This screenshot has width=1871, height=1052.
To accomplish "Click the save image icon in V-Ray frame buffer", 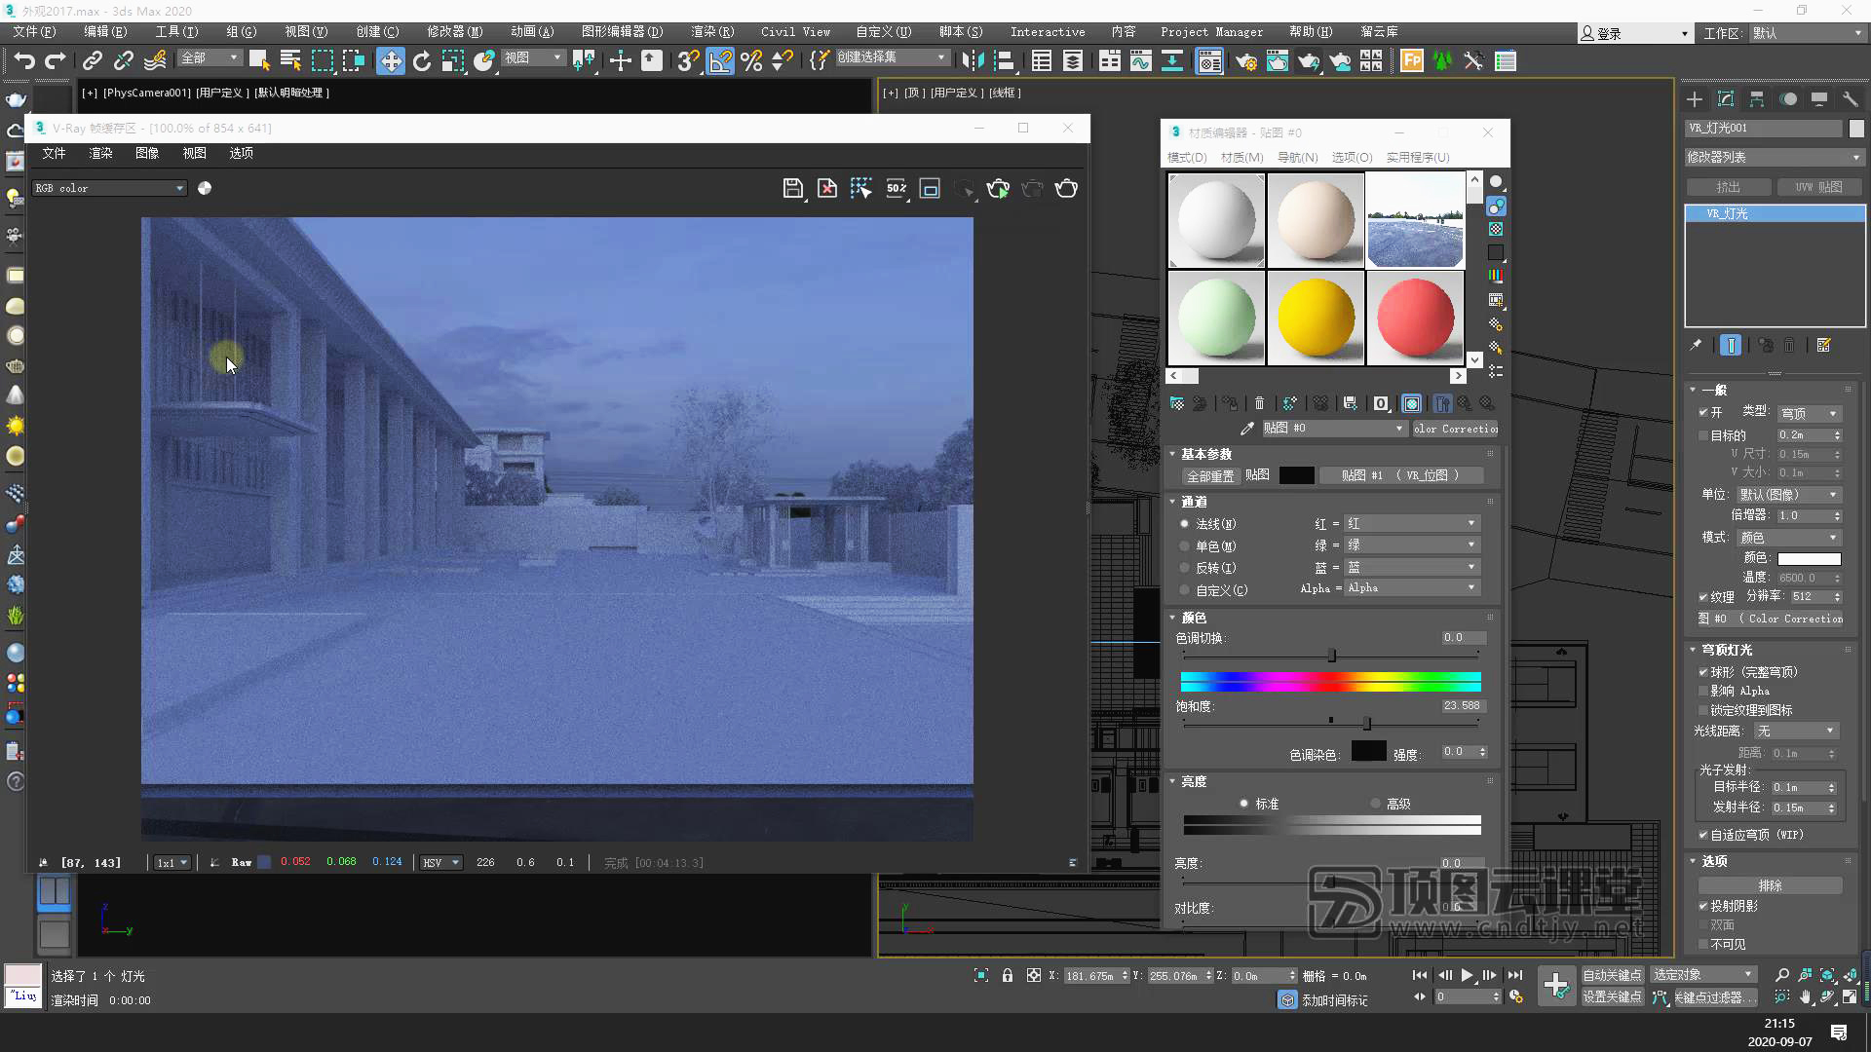I will click(792, 188).
